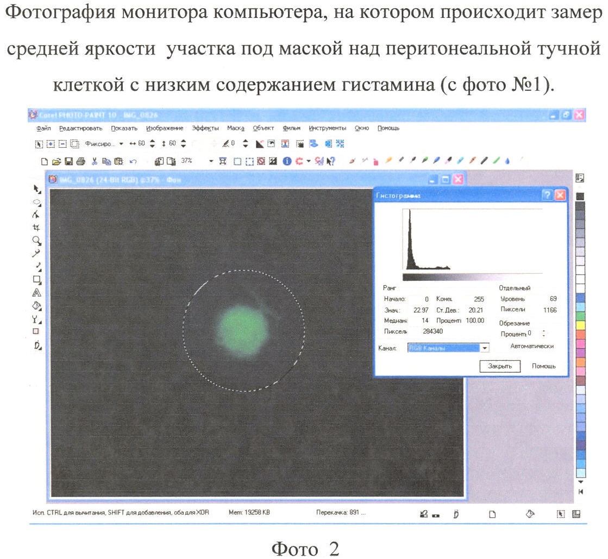The width and height of the screenshot is (608, 559).
Task: Toggle Automatic option in histogram dialog
Action: coord(531,346)
